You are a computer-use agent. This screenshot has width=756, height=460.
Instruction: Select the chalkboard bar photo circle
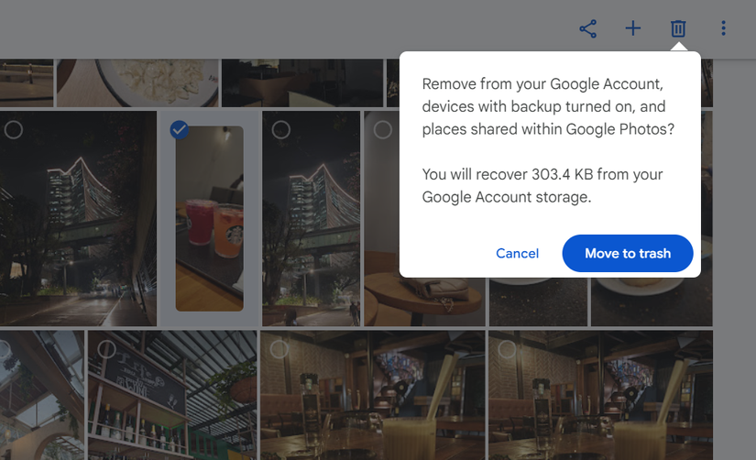pyautogui.click(x=106, y=349)
